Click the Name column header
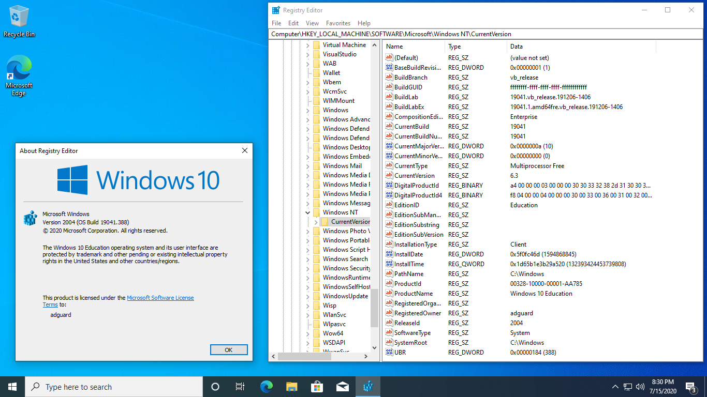This screenshot has width=707, height=397. tap(414, 47)
